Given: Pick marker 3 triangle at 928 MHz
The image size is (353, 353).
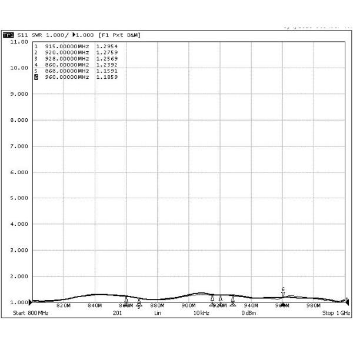Looking at the screenshot, I should point(232,299).
